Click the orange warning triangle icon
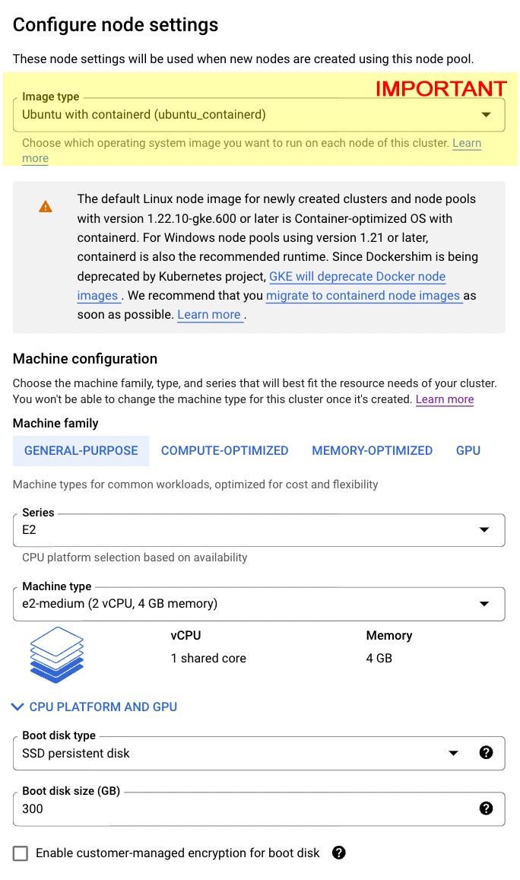 click(x=46, y=207)
